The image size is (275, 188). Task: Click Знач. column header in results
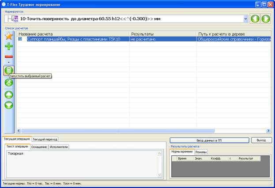coord(201,158)
